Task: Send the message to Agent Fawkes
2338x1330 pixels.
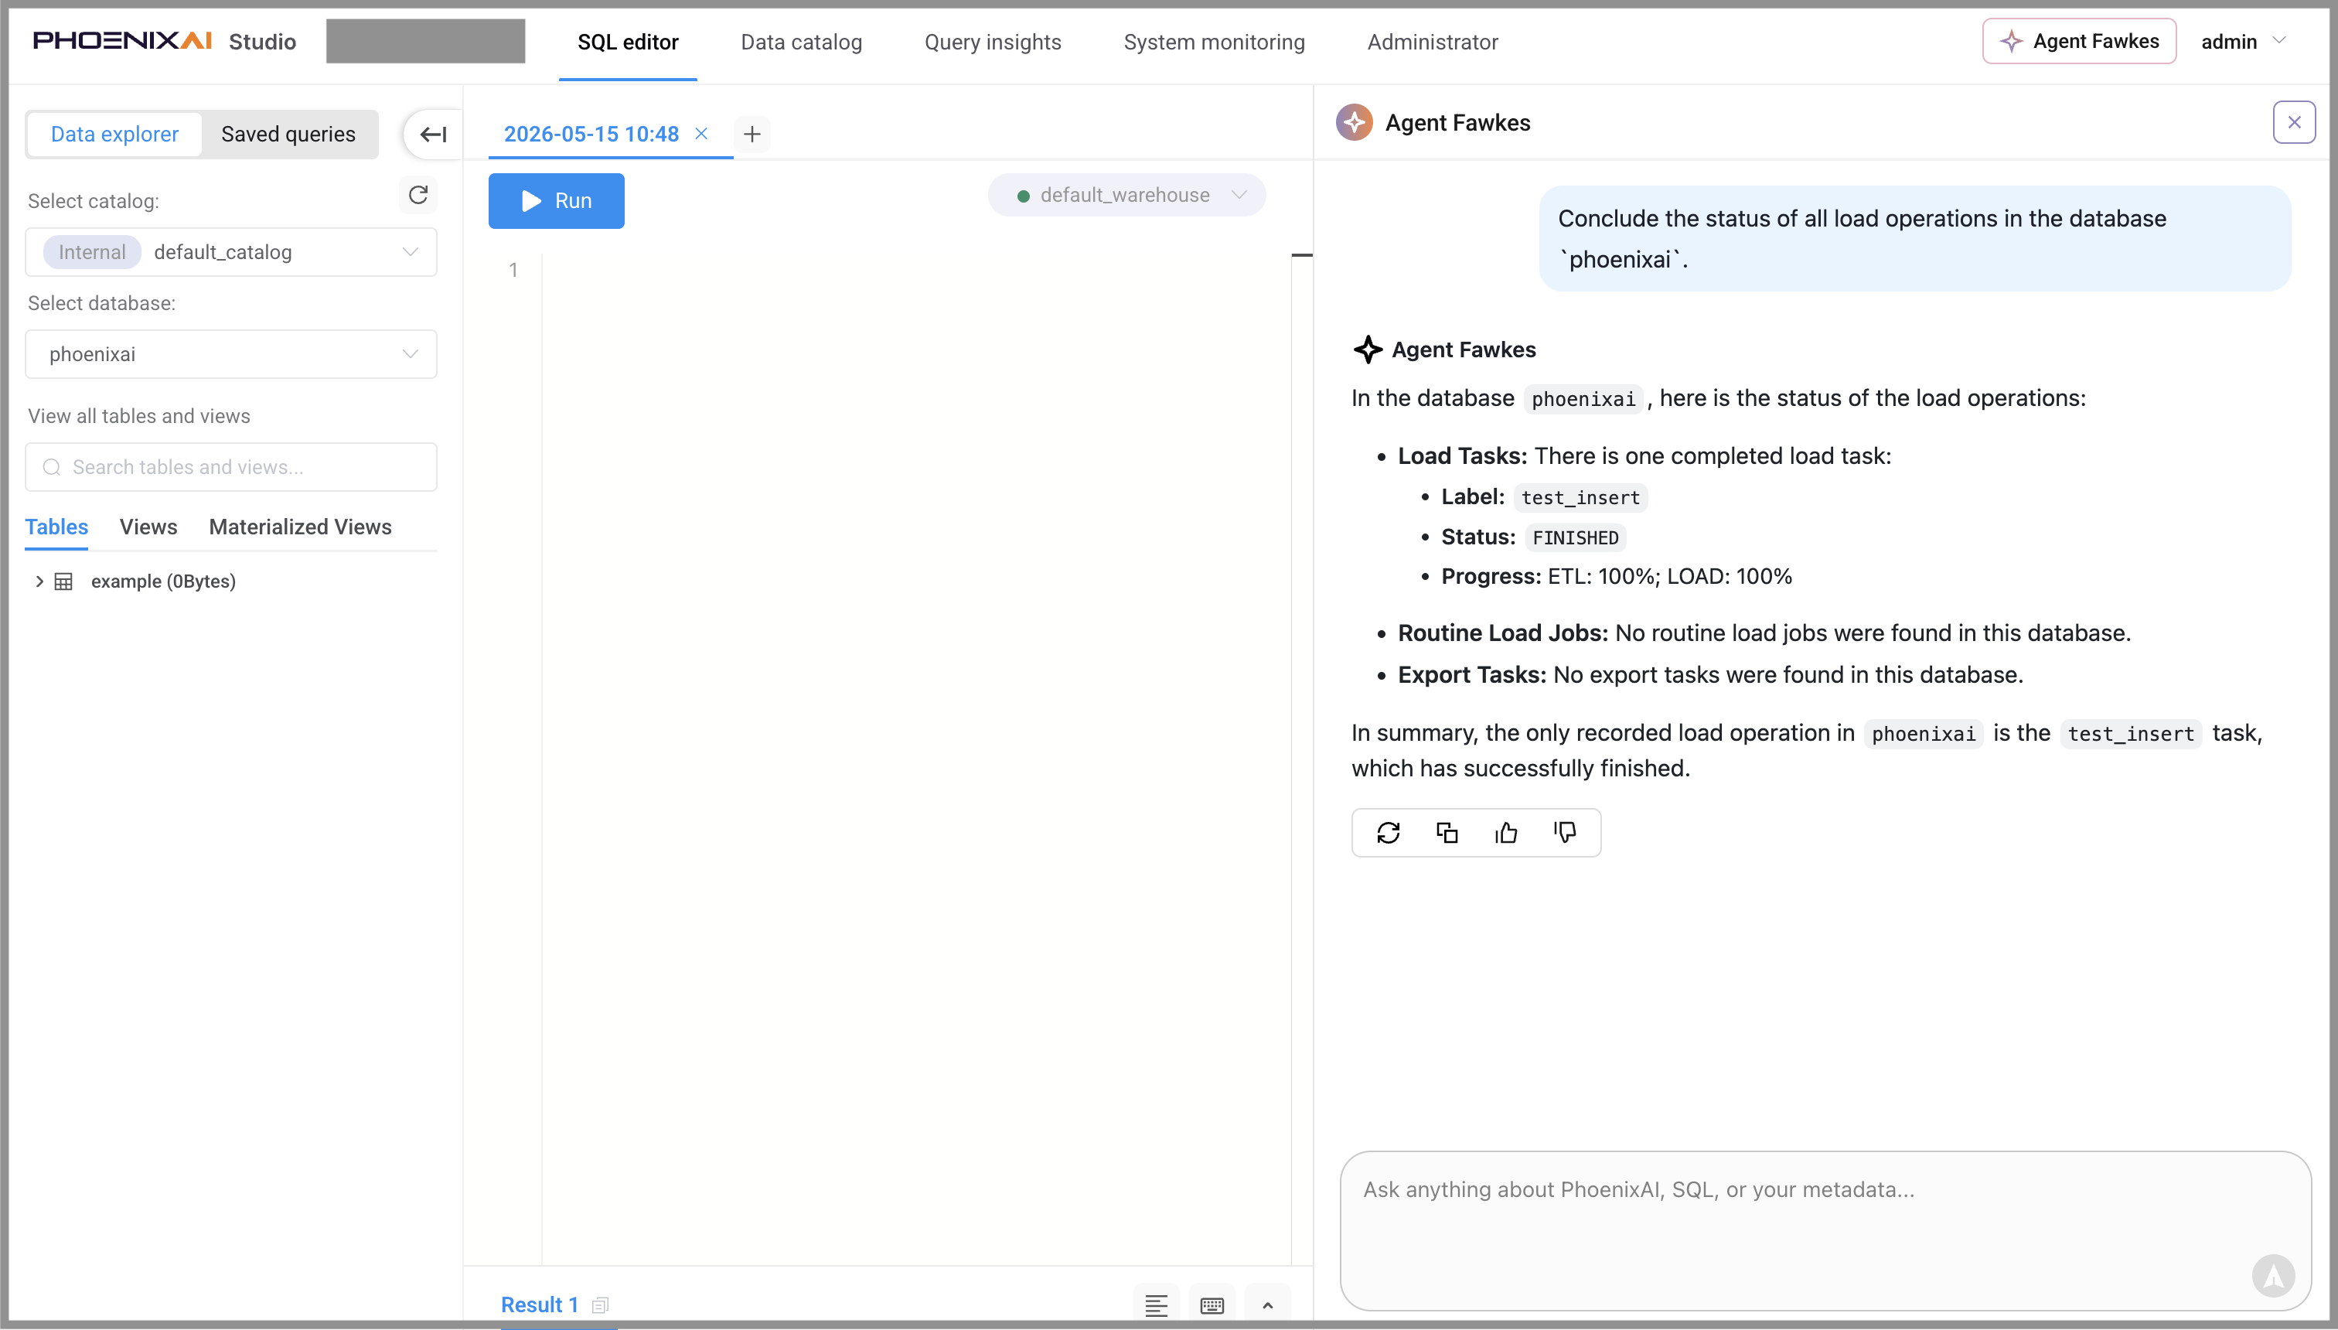Action: 2274,1276
